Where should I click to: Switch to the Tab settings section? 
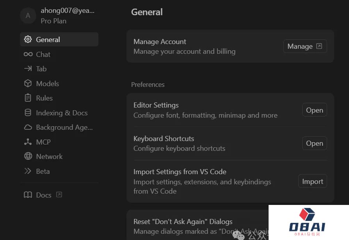[x=41, y=69]
